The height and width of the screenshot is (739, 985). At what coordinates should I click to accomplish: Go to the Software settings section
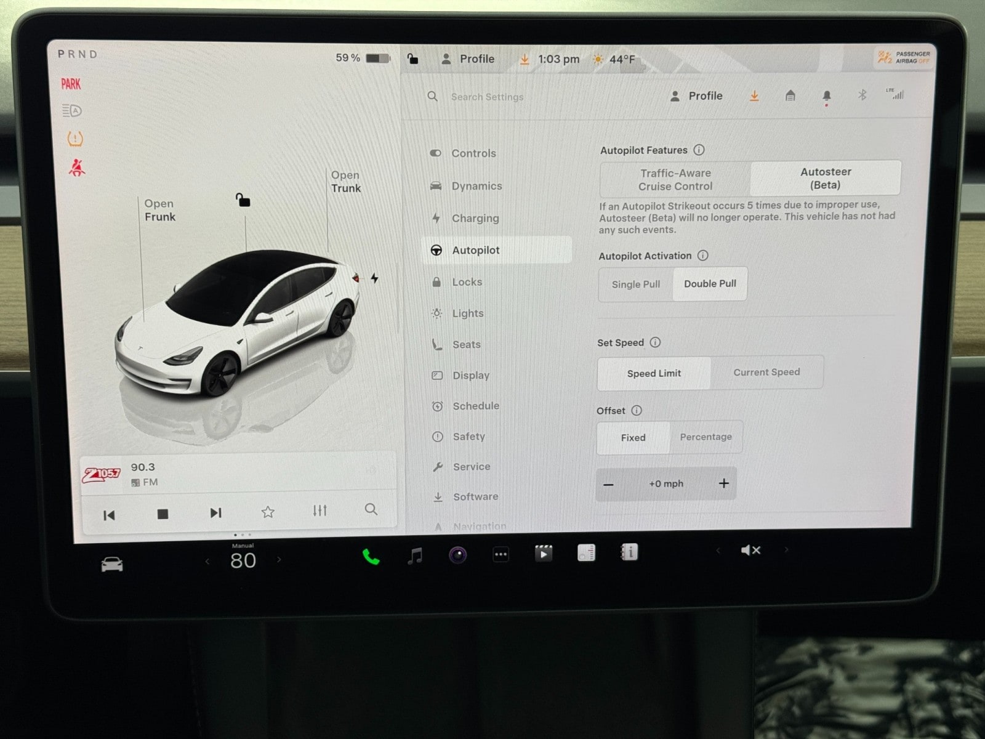475,497
